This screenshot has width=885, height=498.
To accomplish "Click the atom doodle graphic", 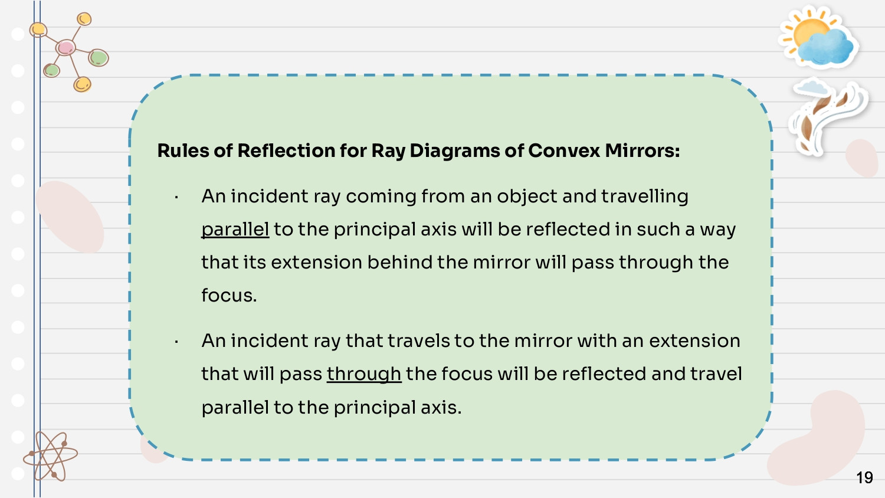I will pos(50,456).
